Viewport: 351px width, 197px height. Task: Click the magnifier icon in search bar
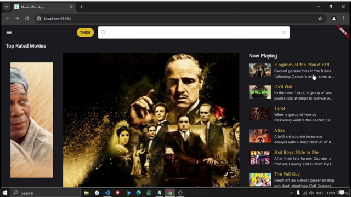tap(103, 33)
